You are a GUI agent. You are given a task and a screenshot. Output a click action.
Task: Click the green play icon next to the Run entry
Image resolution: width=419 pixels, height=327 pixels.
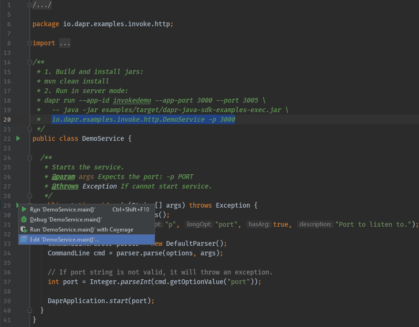(23, 210)
